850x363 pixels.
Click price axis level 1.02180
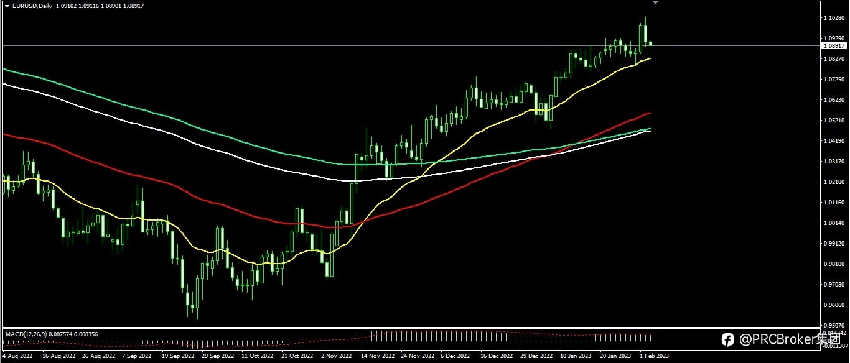click(x=833, y=181)
